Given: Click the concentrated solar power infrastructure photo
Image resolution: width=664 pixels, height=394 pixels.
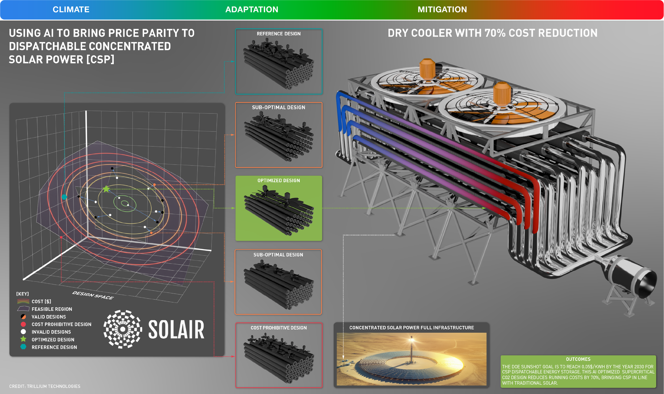Looking at the screenshot, I should (411, 359).
